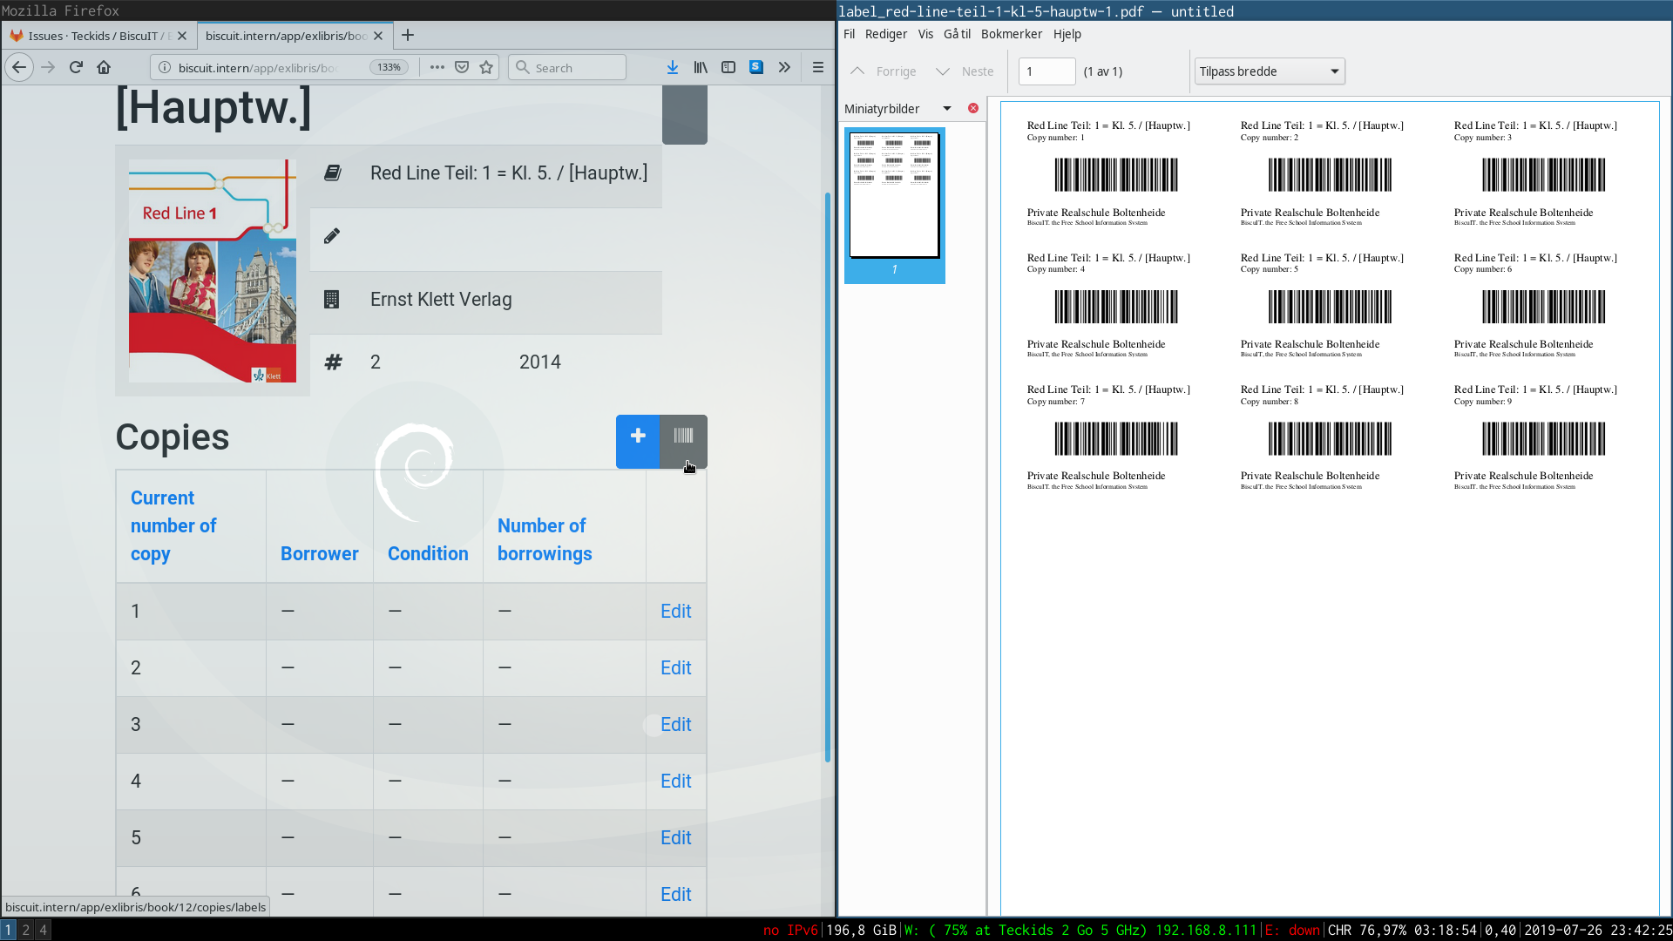Click Firefox reload page icon
The image size is (1673, 941).
pos(76,68)
